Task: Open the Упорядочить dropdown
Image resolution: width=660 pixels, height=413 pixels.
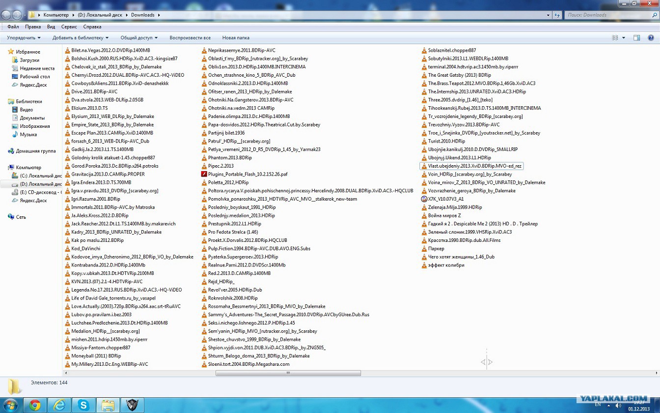Action: [x=24, y=38]
